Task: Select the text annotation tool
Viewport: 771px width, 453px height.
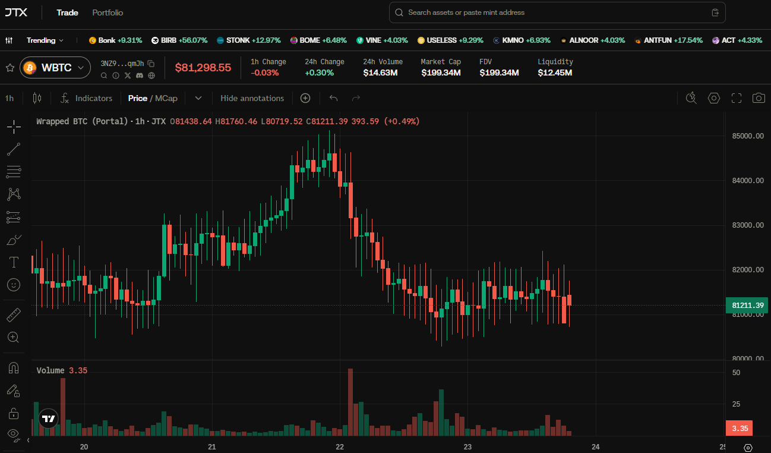Action: 14,262
